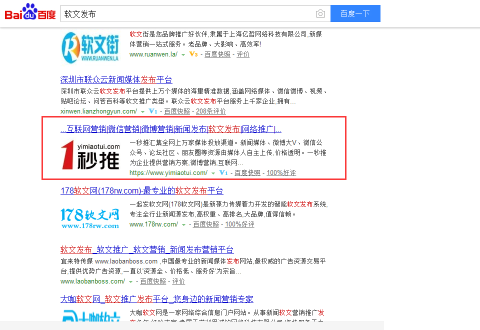Open camera image search icon
480x330 pixels.
[x=320, y=14]
